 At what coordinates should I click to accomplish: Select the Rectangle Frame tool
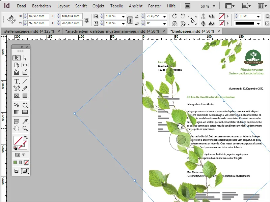pos(17,96)
